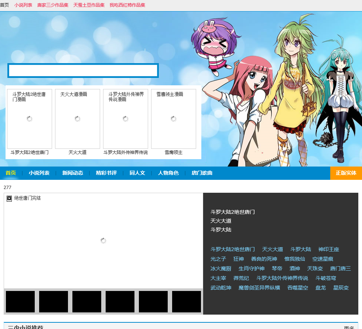
Task: Open 首页 link in top bar
Action: [4, 5]
